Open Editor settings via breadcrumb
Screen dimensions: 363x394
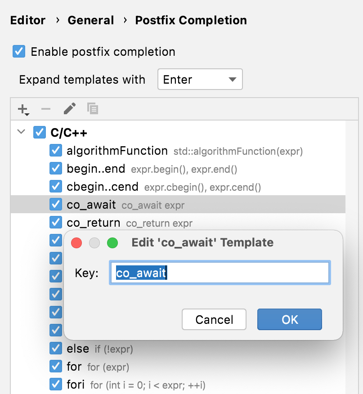coord(27,20)
